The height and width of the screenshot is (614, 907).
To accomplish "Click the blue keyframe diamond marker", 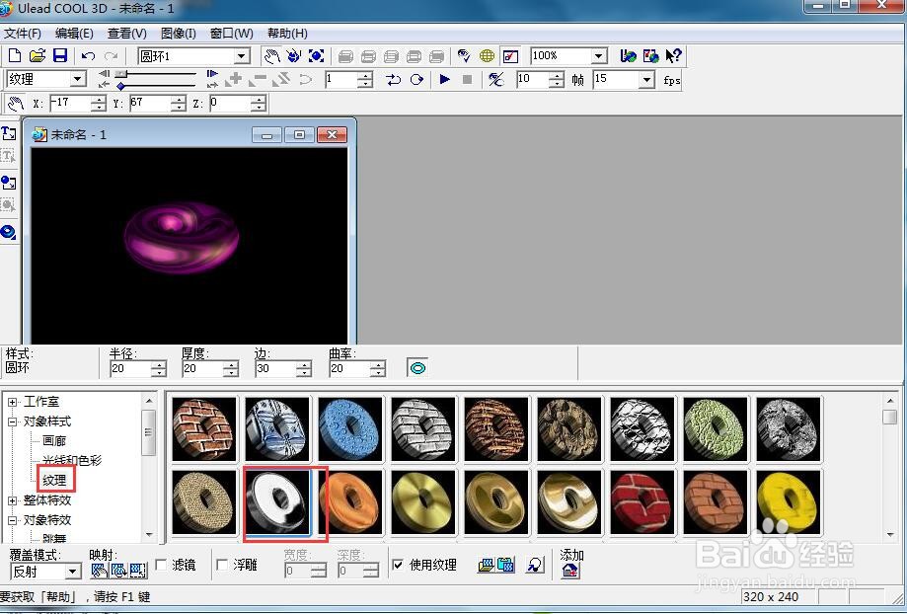I will tap(120, 86).
